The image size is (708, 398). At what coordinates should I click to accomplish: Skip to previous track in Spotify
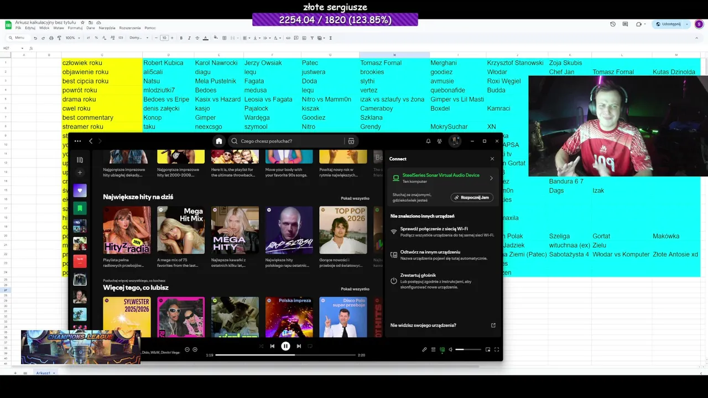(x=272, y=346)
